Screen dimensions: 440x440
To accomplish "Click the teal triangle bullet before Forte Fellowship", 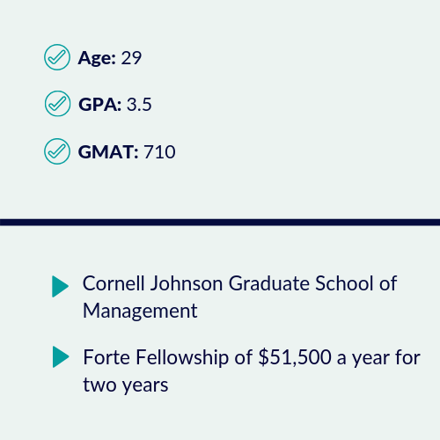I will click(61, 356).
